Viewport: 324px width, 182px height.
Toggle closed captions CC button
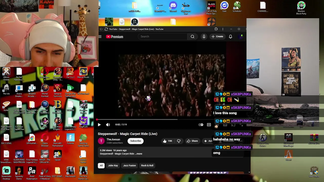[209, 125]
